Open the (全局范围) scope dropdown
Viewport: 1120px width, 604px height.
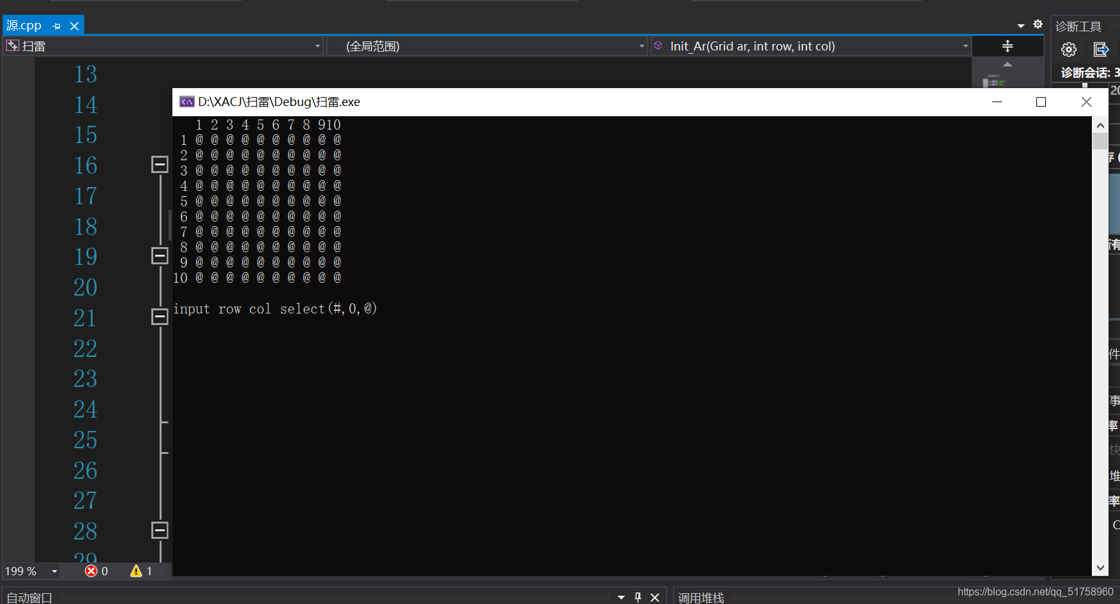(642, 46)
